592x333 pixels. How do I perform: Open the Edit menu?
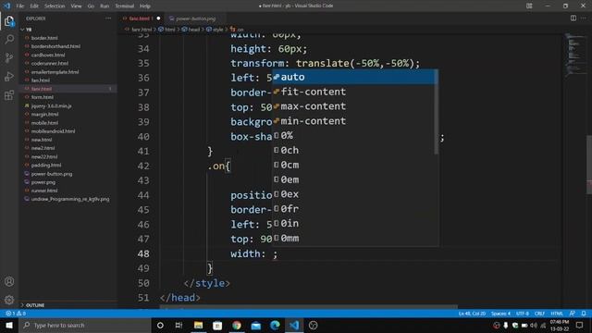click(x=34, y=6)
